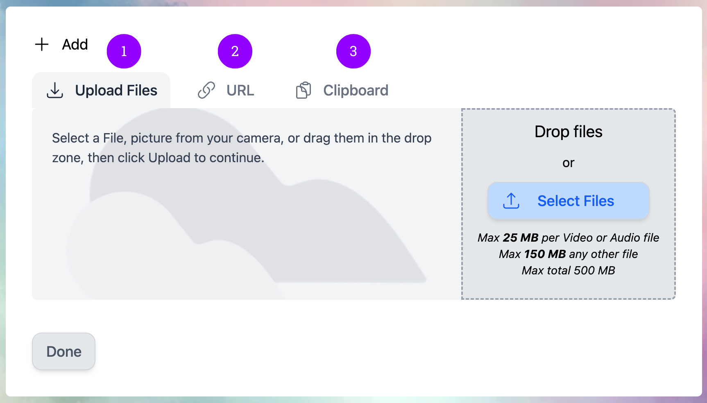The width and height of the screenshot is (707, 403).
Task: Click the 'Drop files' heading text
Action: pos(568,131)
